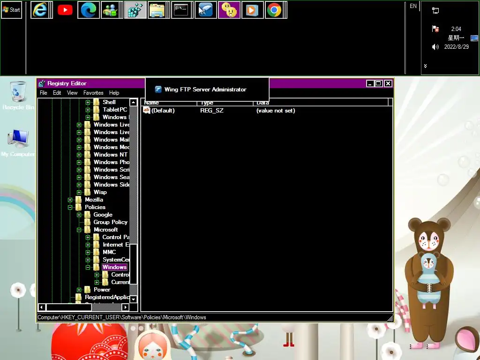Open Microsoft Edge from the taskbar

89,10
